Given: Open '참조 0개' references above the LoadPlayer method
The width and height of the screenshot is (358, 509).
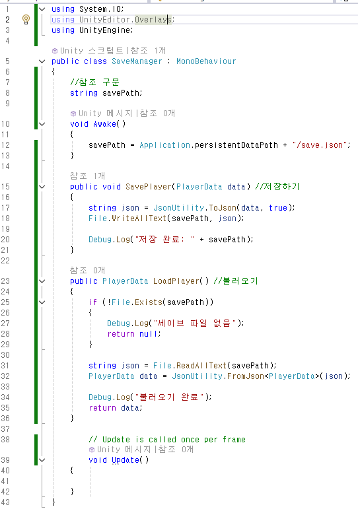Looking at the screenshot, I should click(x=87, y=270).
